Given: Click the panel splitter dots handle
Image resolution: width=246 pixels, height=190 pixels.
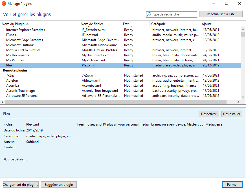Looking at the screenshot, I should [x=123, y=106].
